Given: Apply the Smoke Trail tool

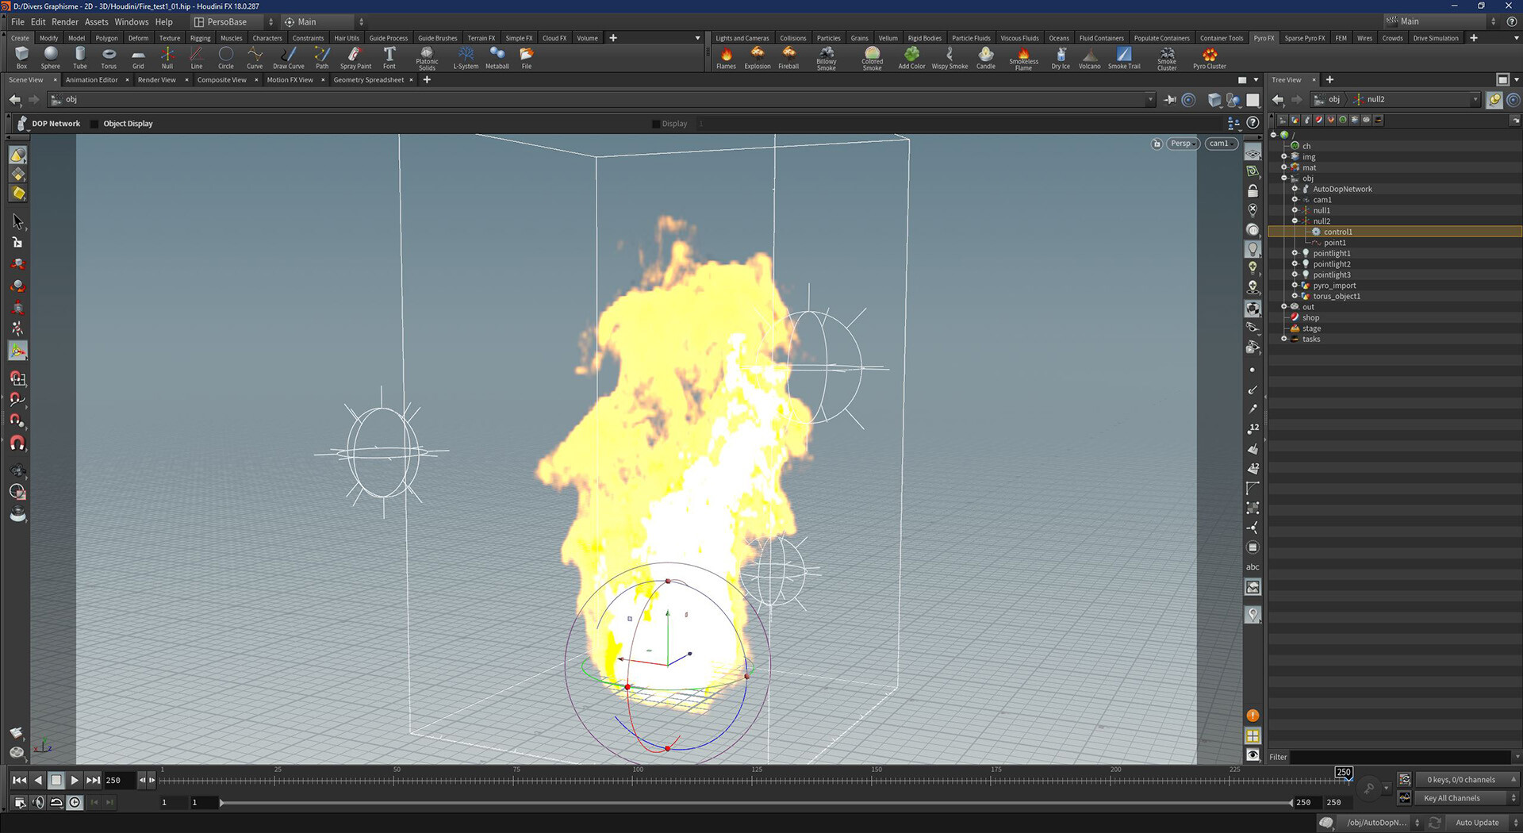Looking at the screenshot, I should click(x=1124, y=57).
